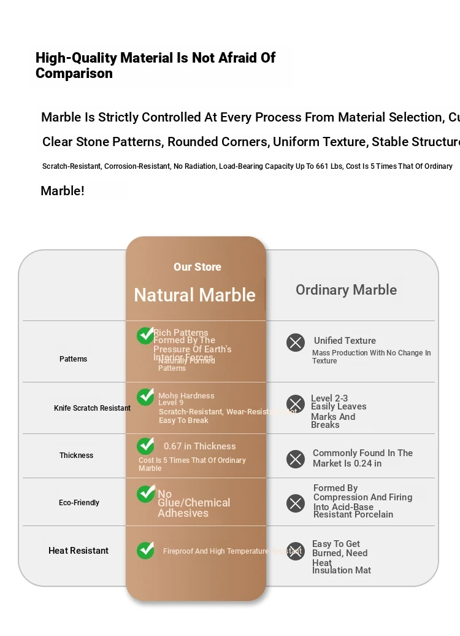Image resolution: width=460 pixels, height=636 pixels.
Task: Click the Knife Scratch Resistant row label
Action: (x=92, y=408)
